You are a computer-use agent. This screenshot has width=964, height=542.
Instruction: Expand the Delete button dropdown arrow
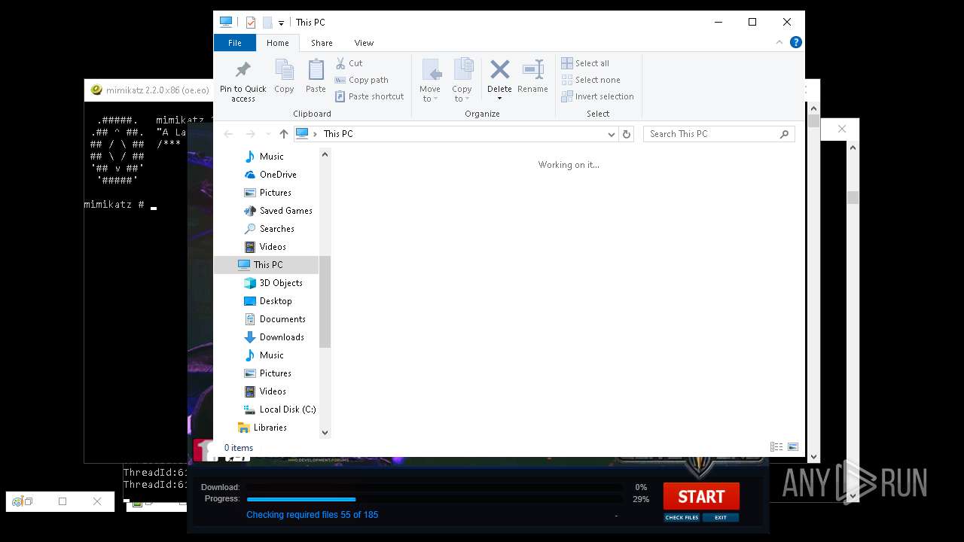499,99
